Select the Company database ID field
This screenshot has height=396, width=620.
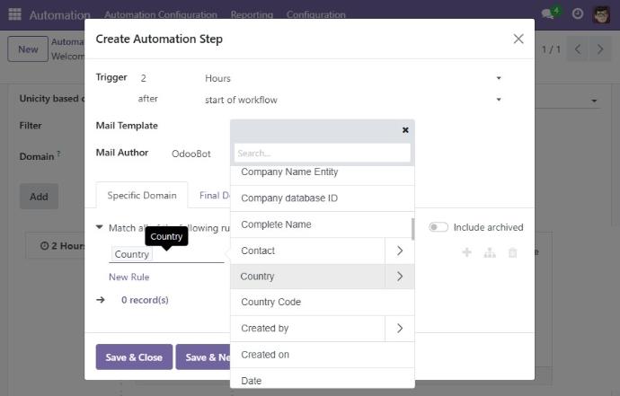click(323, 198)
